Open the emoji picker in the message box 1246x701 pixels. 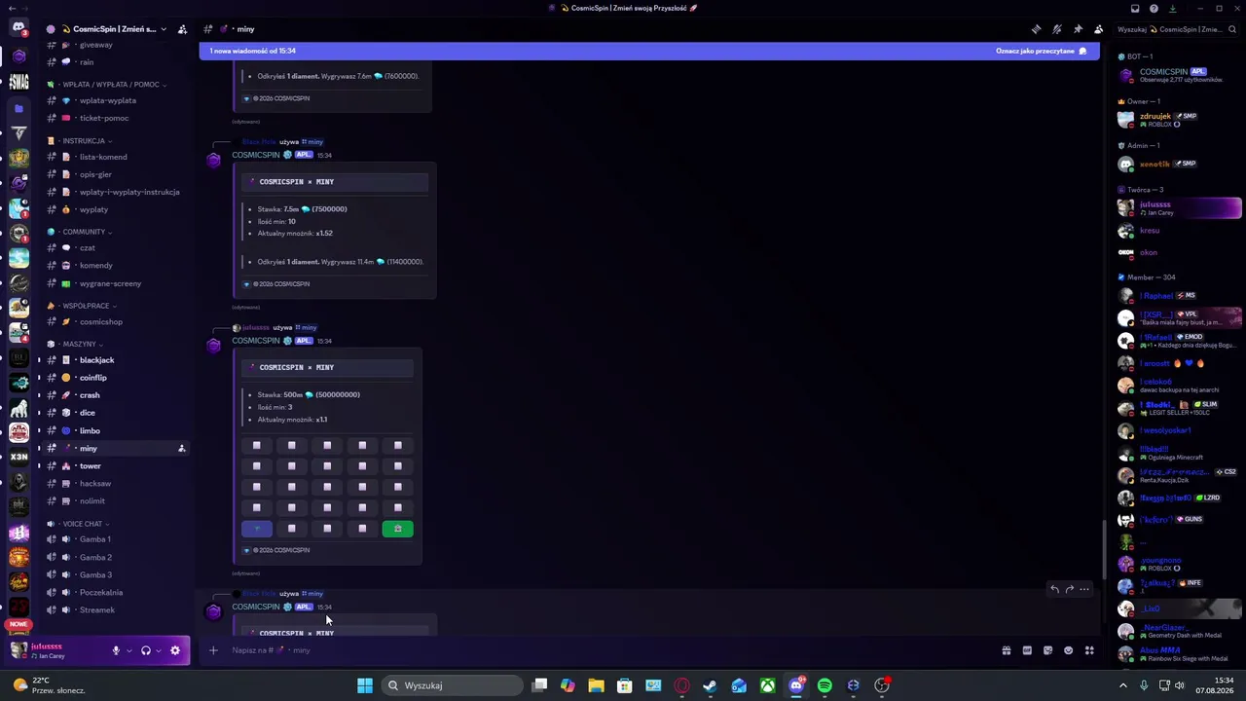pos(1069,650)
